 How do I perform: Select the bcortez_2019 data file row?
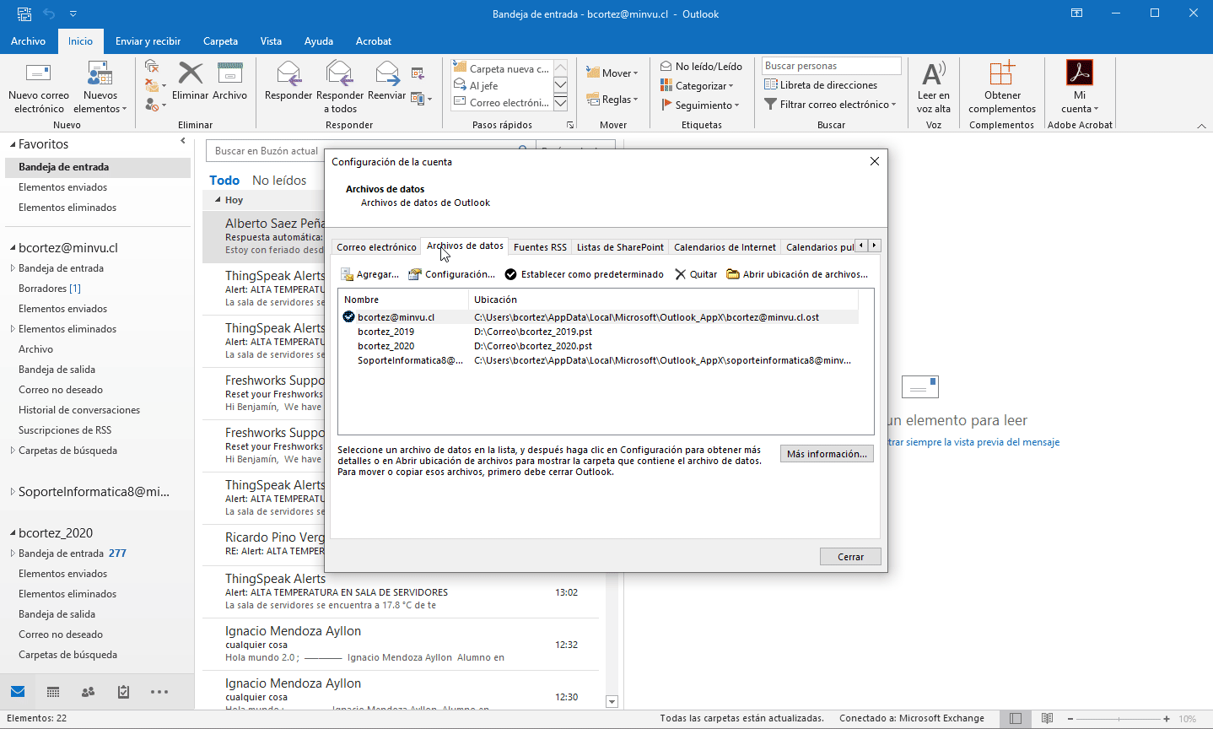(x=598, y=332)
